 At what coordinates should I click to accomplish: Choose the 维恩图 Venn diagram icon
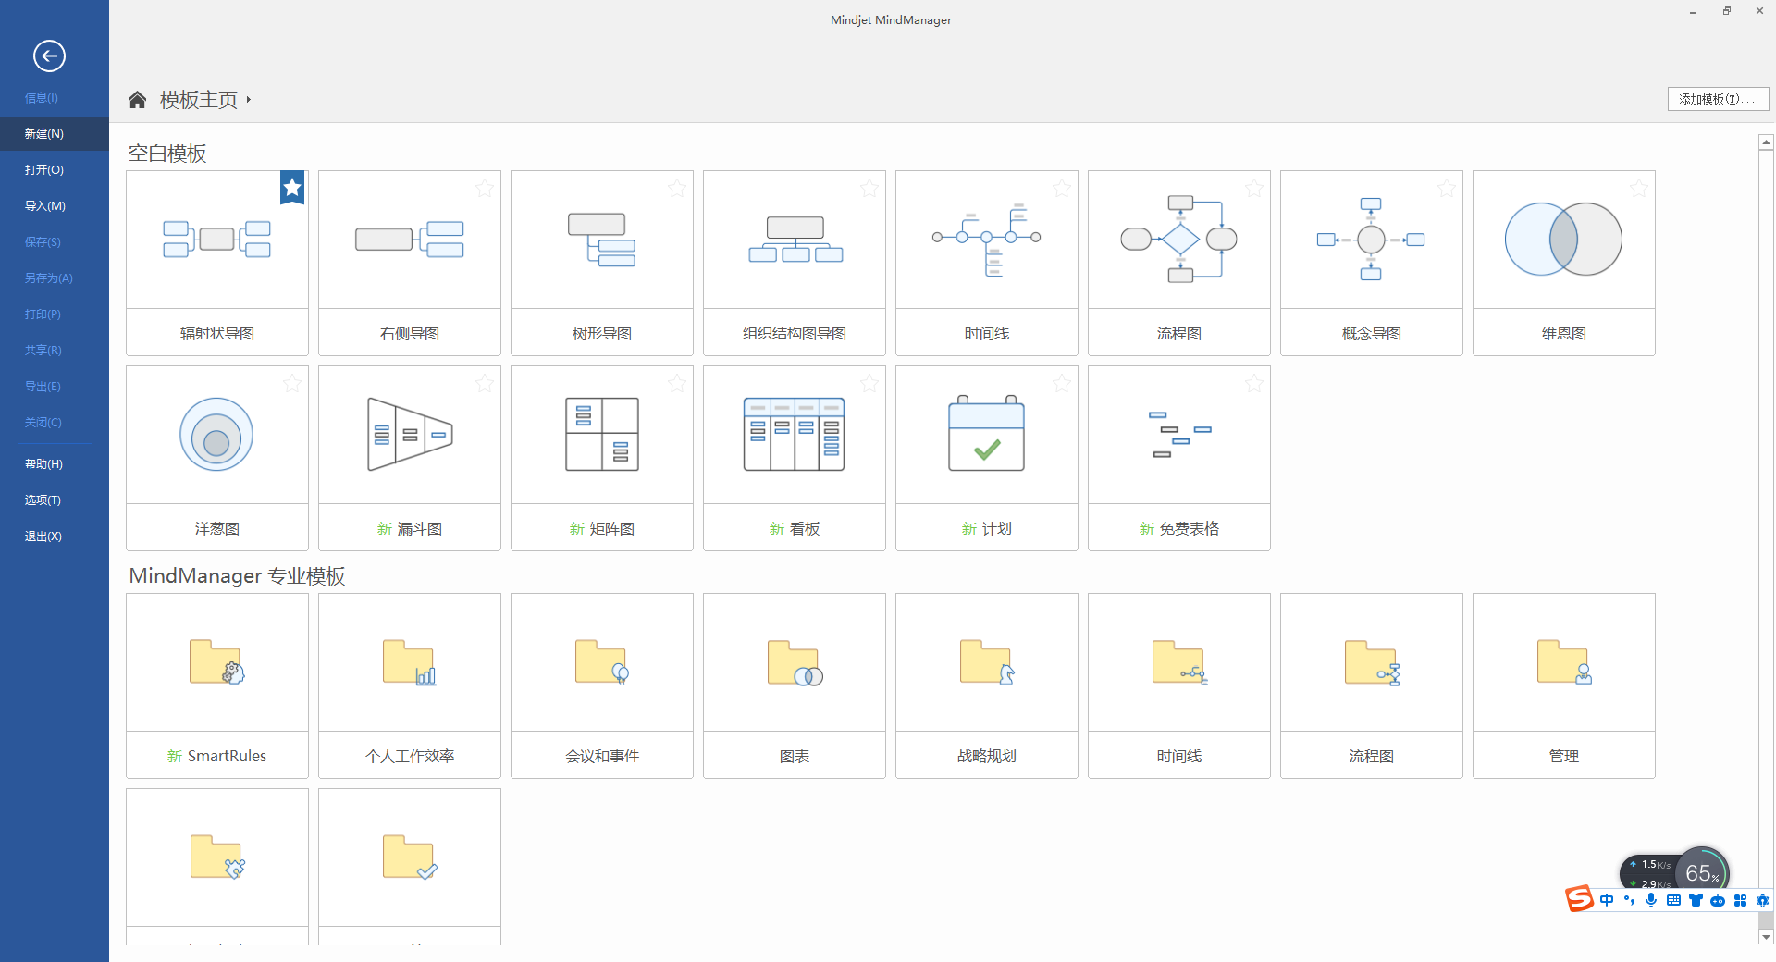pyautogui.click(x=1564, y=240)
